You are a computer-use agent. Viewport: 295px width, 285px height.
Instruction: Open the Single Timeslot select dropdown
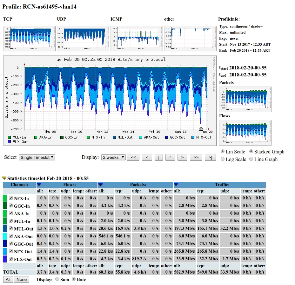(x=37, y=157)
